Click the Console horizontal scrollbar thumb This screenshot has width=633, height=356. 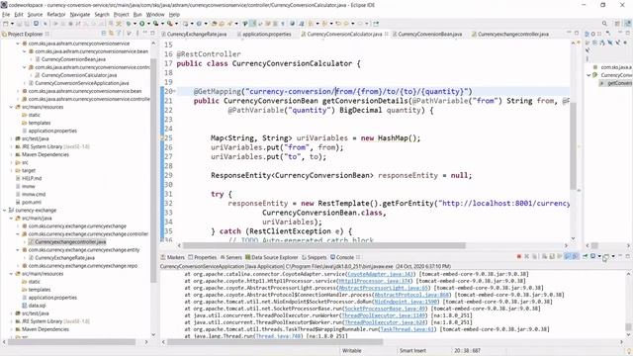275,342
